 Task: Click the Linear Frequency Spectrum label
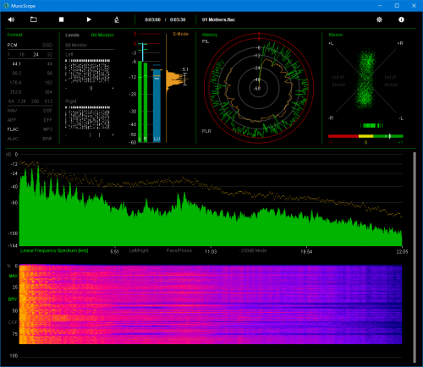54,250
